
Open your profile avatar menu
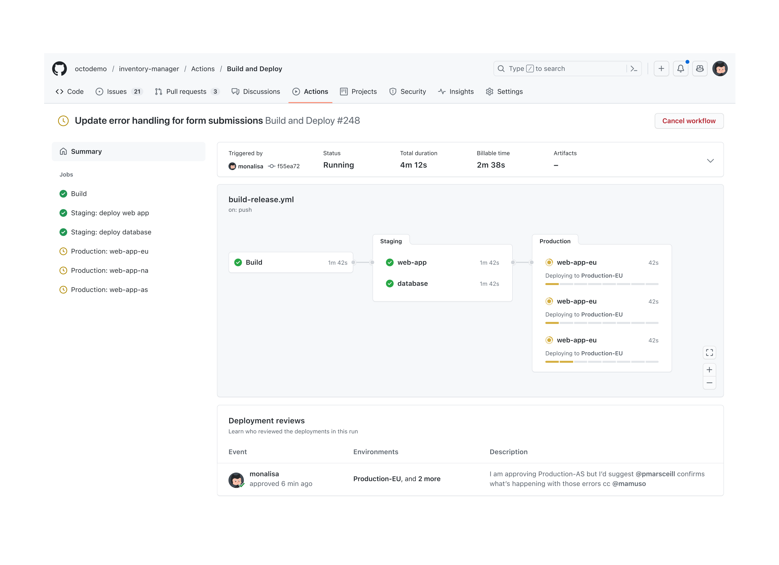click(720, 68)
